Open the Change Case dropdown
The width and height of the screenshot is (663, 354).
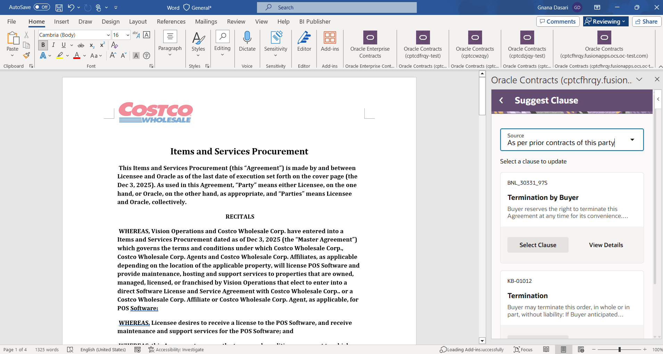[x=96, y=56]
